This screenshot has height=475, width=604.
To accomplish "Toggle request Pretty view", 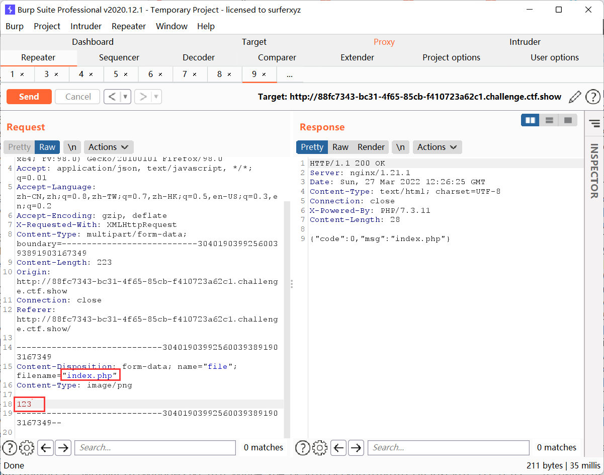I will (19, 147).
